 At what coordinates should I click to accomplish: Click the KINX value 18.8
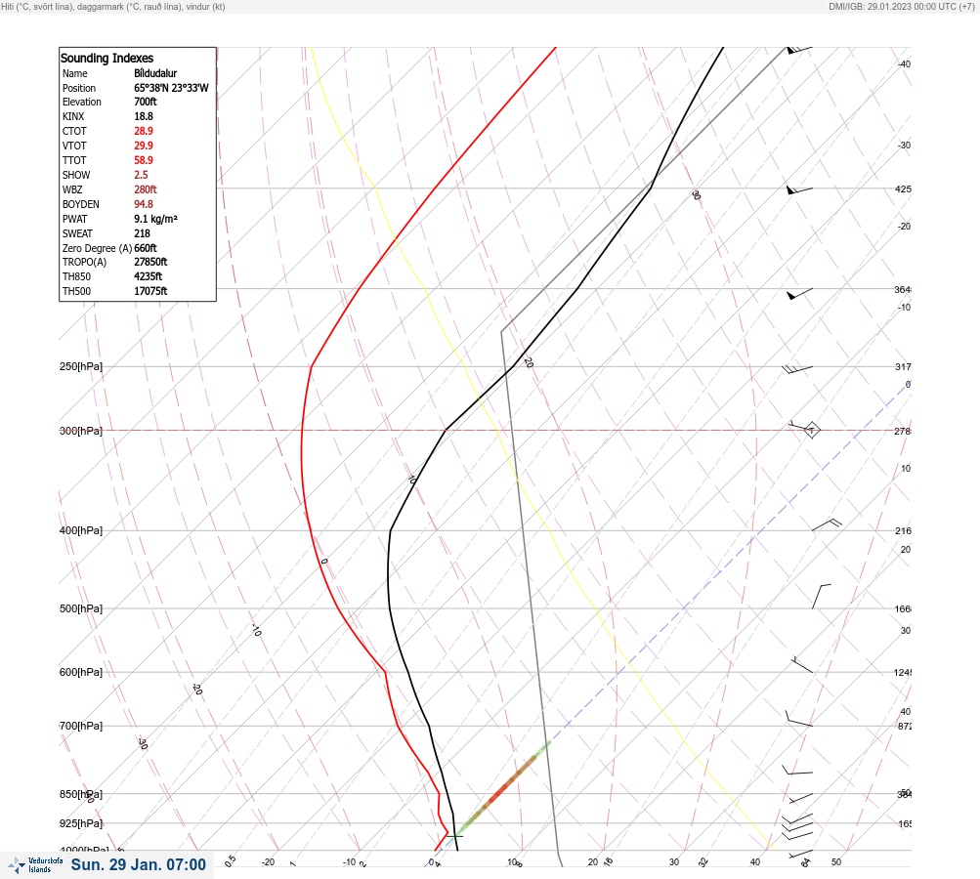143,116
